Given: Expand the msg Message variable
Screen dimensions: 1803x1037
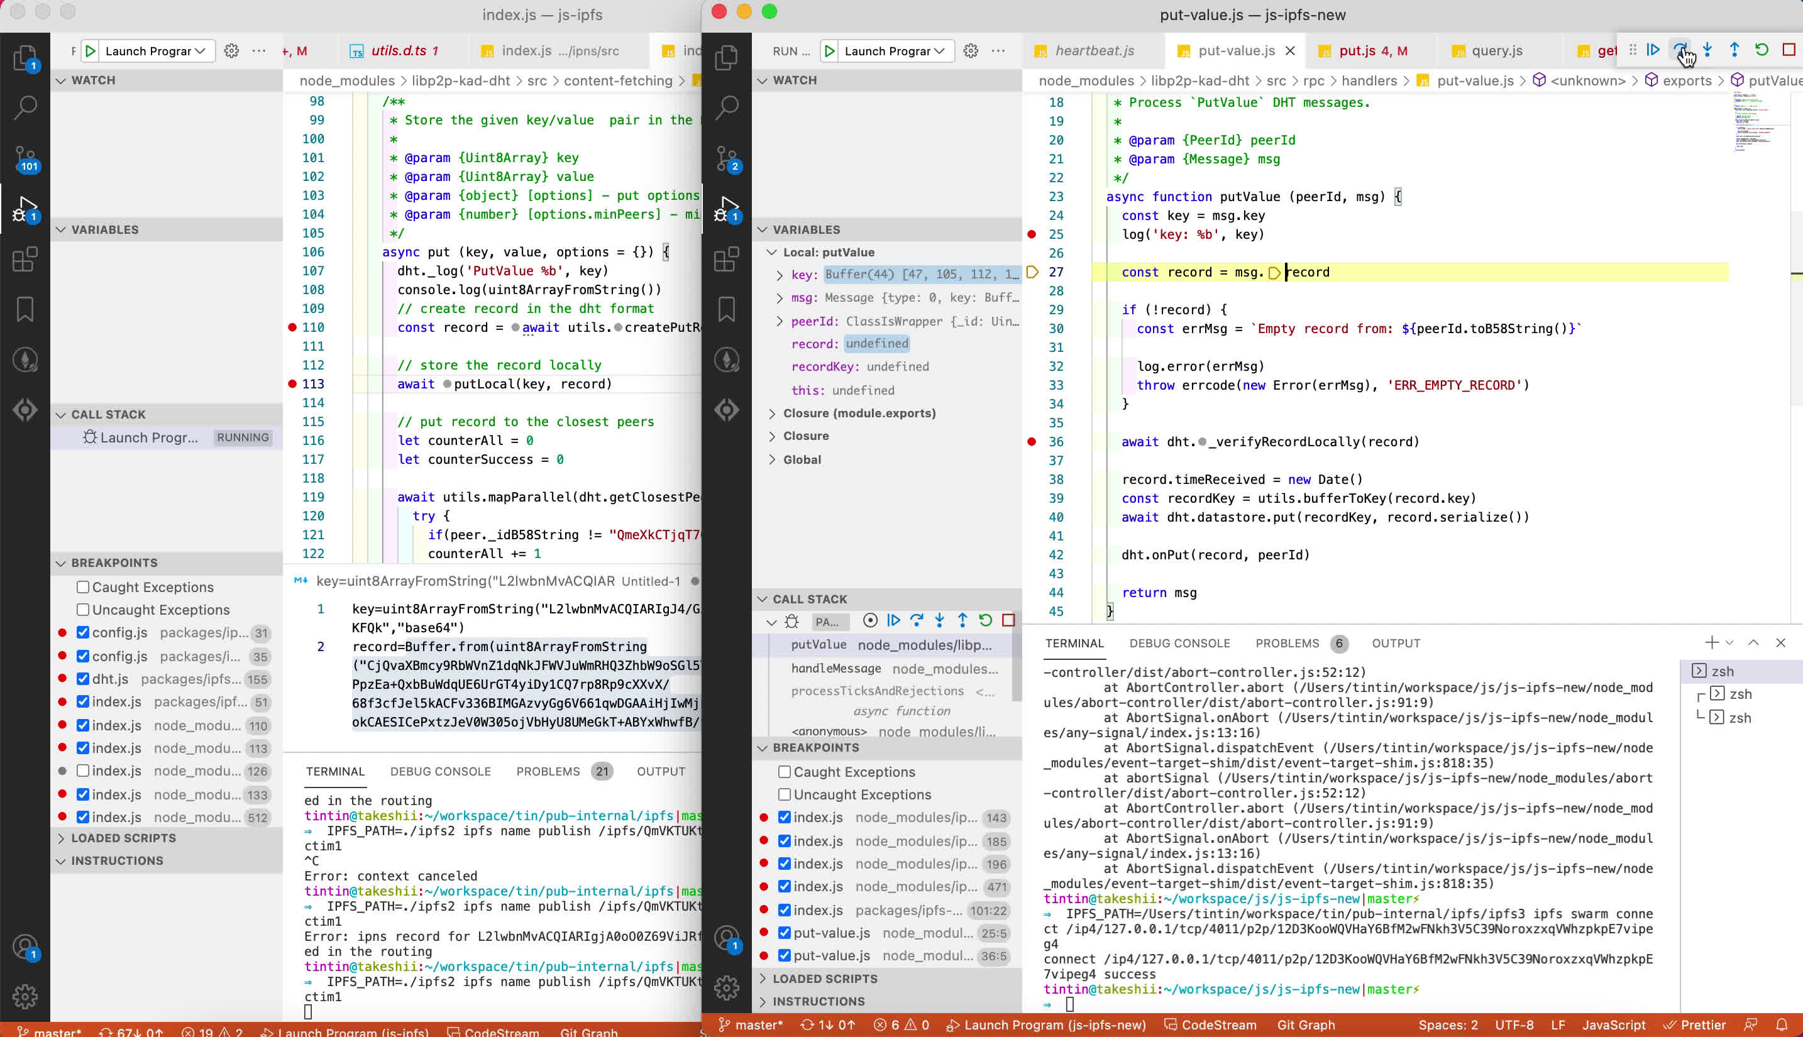Looking at the screenshot, I should [x=780, y=298].
